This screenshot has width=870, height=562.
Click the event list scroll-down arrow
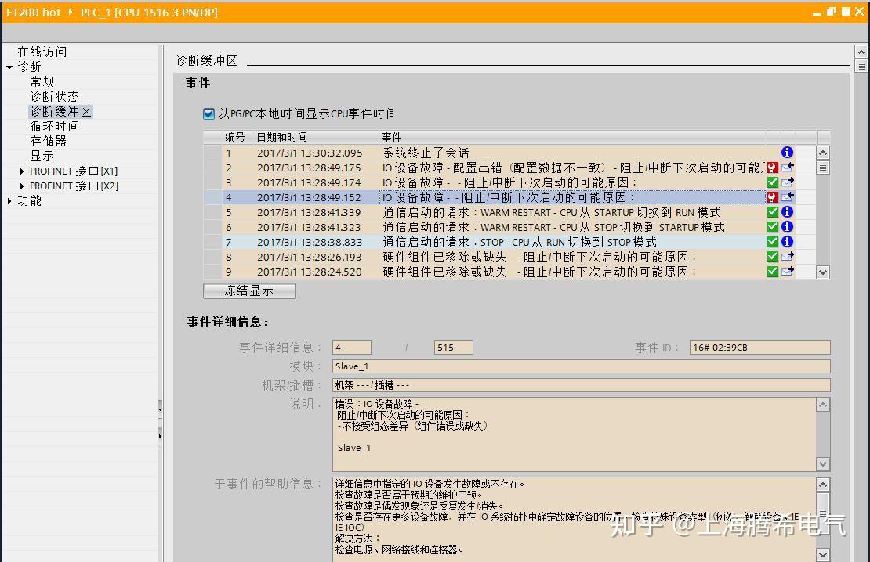823,272
